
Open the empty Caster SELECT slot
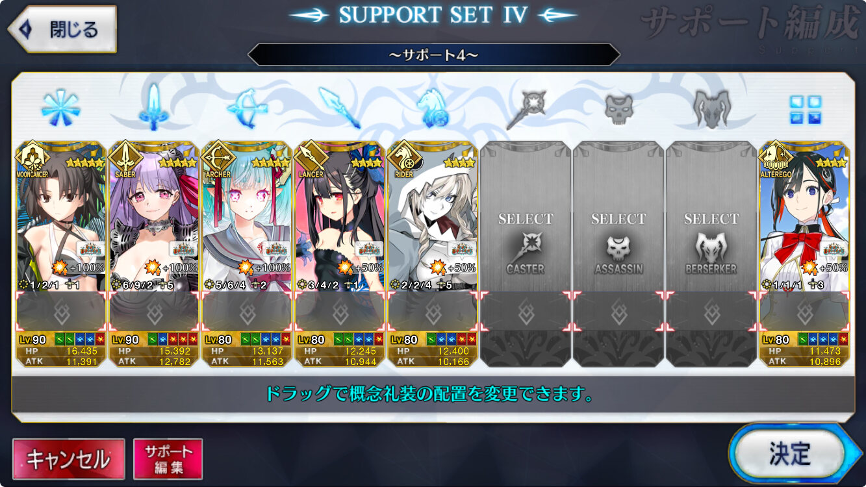(x=526, y=255)
